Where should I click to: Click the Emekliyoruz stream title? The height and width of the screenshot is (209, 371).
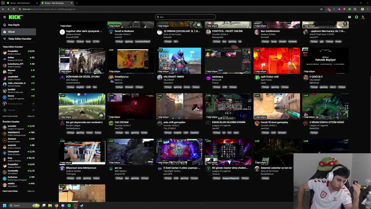121,77
